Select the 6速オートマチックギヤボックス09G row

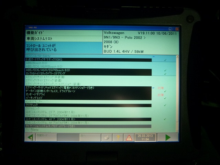coord(88,59)
